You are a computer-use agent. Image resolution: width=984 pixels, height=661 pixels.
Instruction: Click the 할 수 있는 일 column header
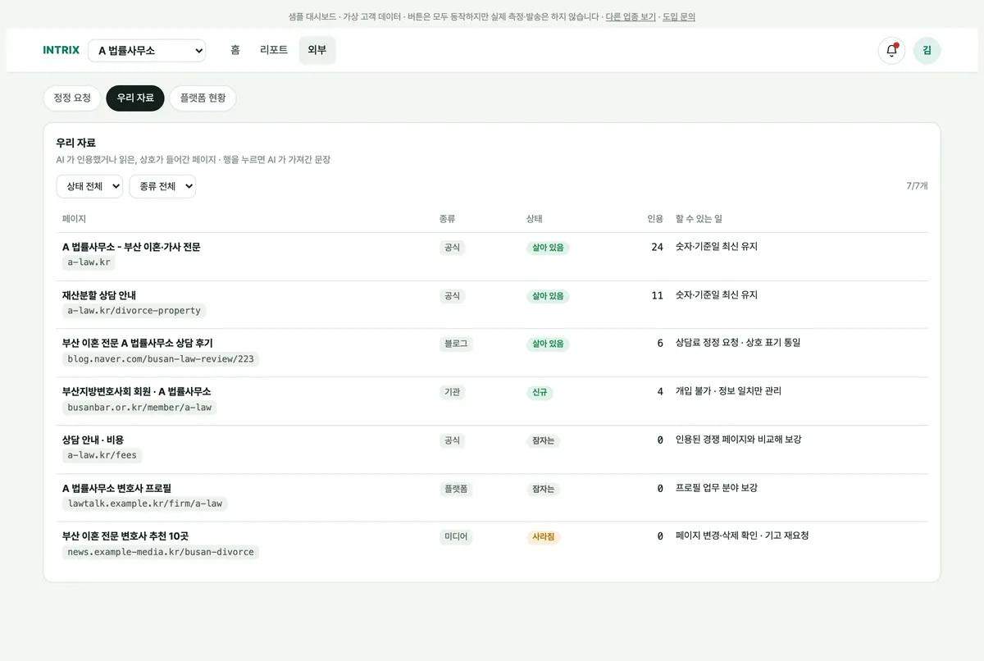coord(699,219)
